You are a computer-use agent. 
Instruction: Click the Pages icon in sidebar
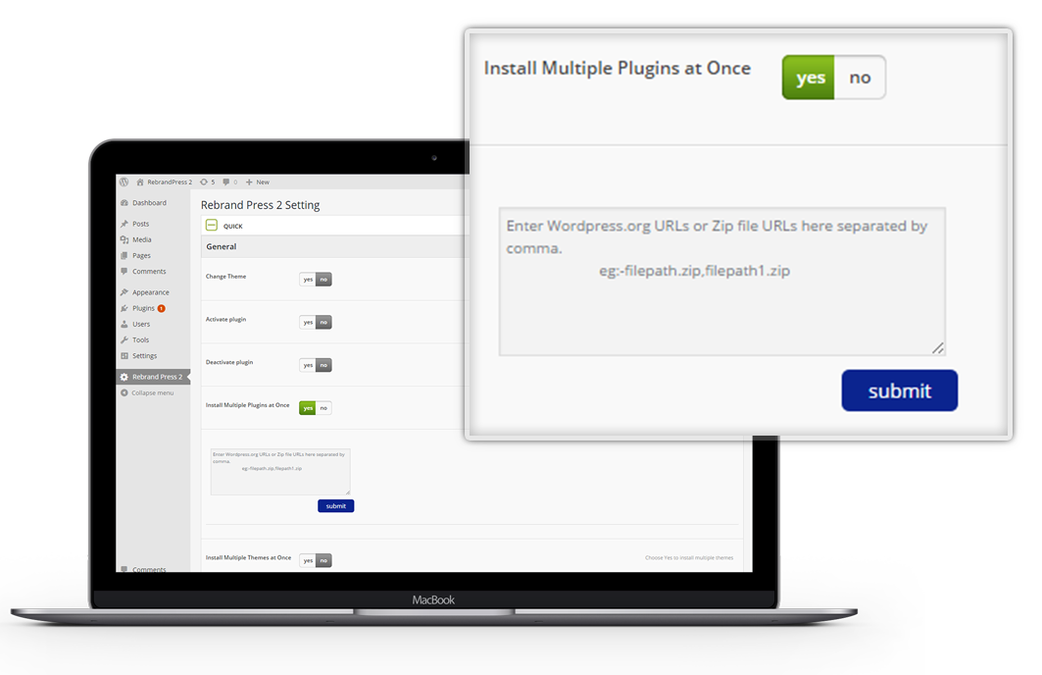tap(124, 255)
